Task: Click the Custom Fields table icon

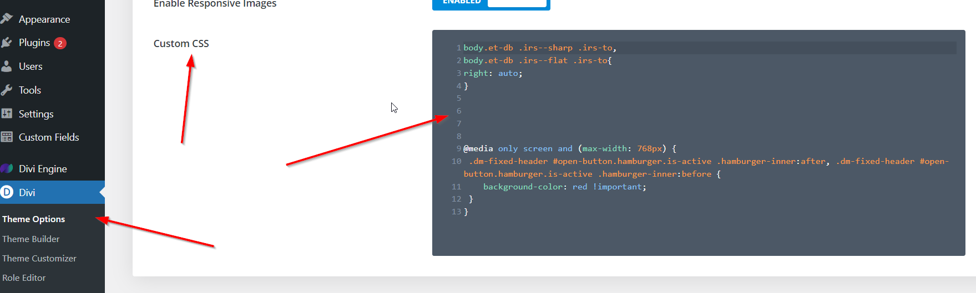Action: (x=7, y=137)
